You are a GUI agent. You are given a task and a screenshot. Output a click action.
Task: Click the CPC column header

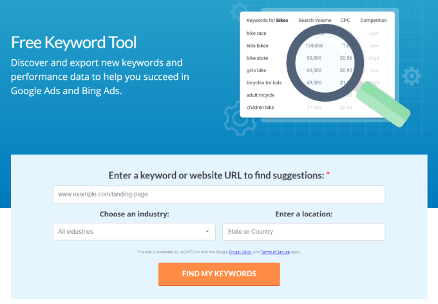[x=345, y=20]
